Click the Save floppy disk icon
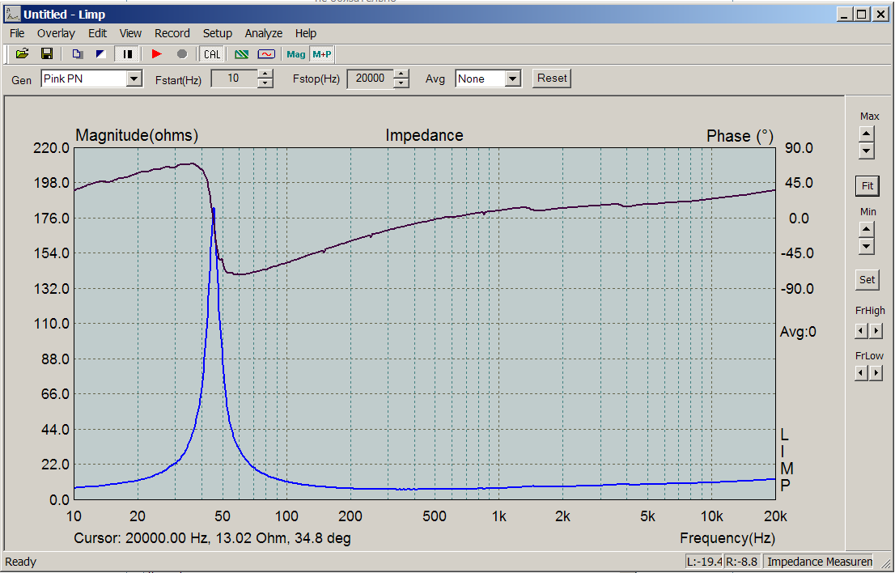The height and width of the screenshot is (573, 895). (x=47, y=54)
